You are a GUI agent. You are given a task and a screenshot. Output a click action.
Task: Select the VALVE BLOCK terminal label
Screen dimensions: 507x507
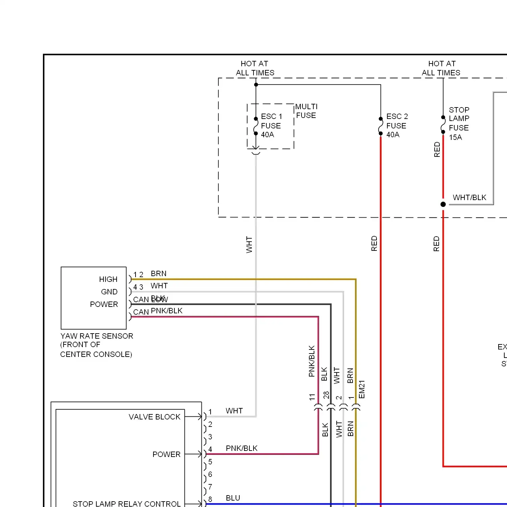(x=154, y=417)
